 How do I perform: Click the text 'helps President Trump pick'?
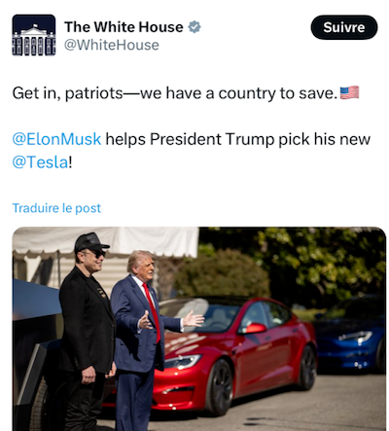point(207,139)
